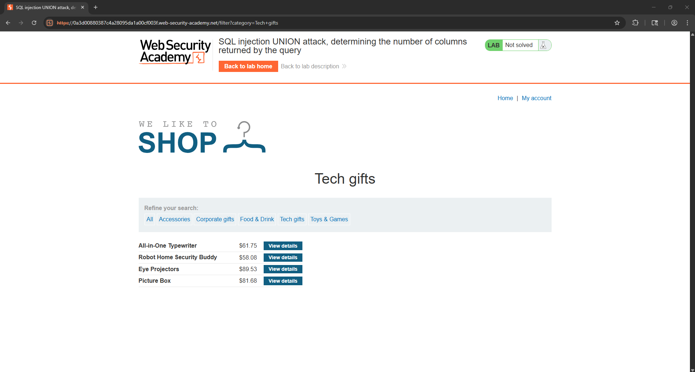Viewport: 695px width, 372px height.
Task: Select the Corporate gifts filter
Action: click(x=215, y=219)
